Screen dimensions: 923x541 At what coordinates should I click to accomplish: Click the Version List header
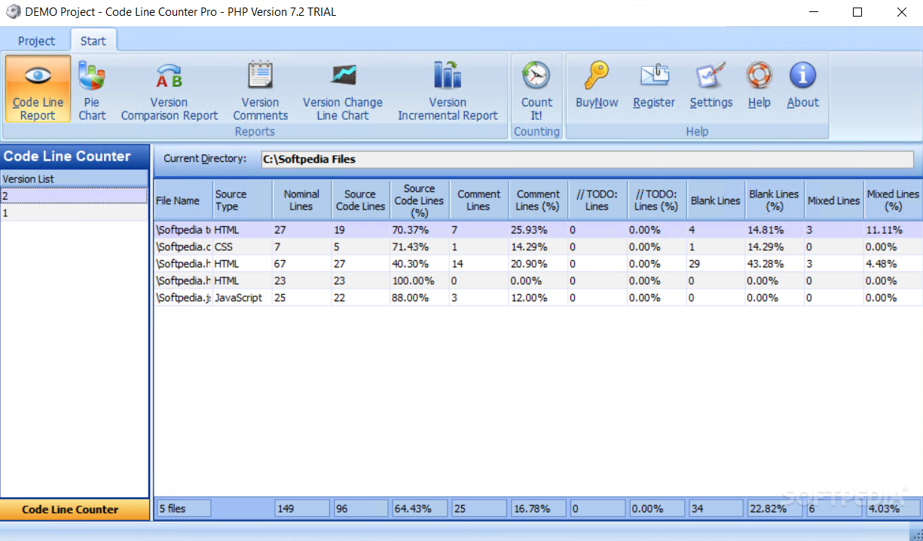point(74,179)
